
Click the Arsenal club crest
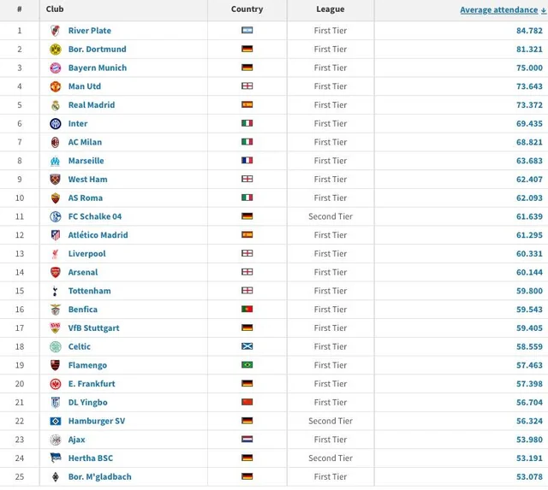tap(56, 273)
